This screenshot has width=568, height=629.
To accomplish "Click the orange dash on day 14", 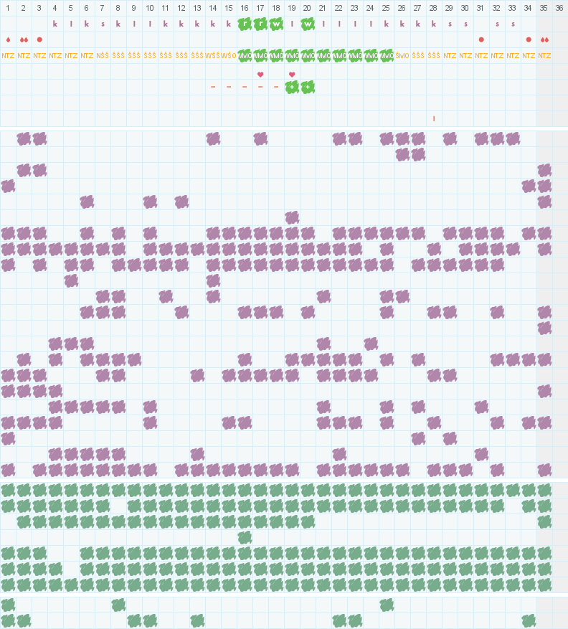I will [x=213, y=87].
